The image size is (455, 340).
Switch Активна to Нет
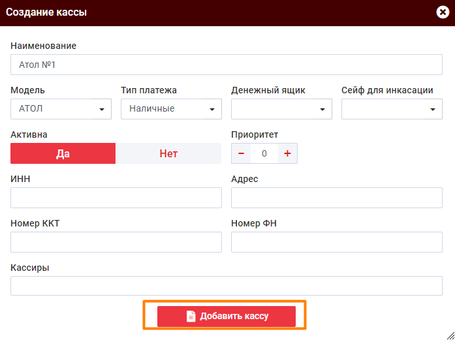(x=168, y=154)
